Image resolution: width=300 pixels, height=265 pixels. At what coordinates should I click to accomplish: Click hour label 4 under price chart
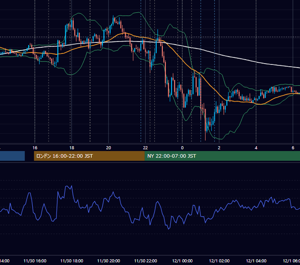256,148
